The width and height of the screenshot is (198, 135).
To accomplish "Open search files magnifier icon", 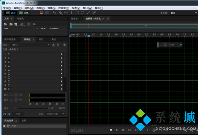I will point(34,24).
